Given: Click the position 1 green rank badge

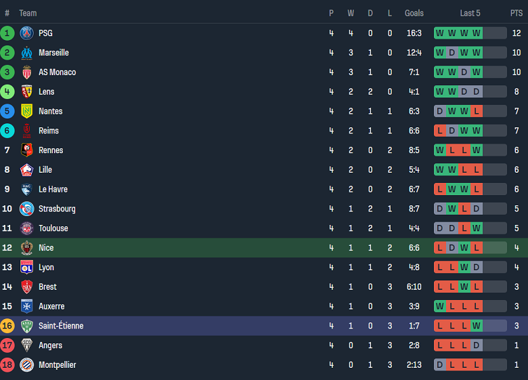Looking at the screenshot, I should coord(7,33).
